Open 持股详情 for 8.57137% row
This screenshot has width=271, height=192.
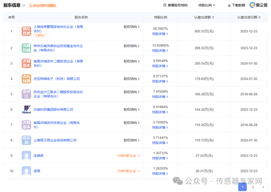(160, 81)
